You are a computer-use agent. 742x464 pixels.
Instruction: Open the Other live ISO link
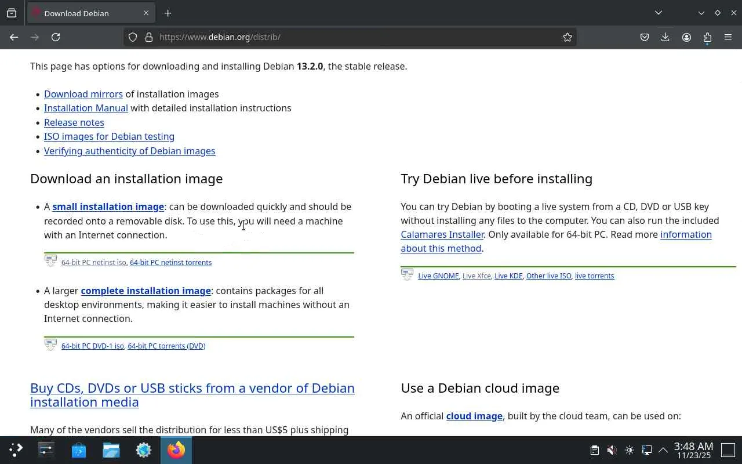point(549,275)
